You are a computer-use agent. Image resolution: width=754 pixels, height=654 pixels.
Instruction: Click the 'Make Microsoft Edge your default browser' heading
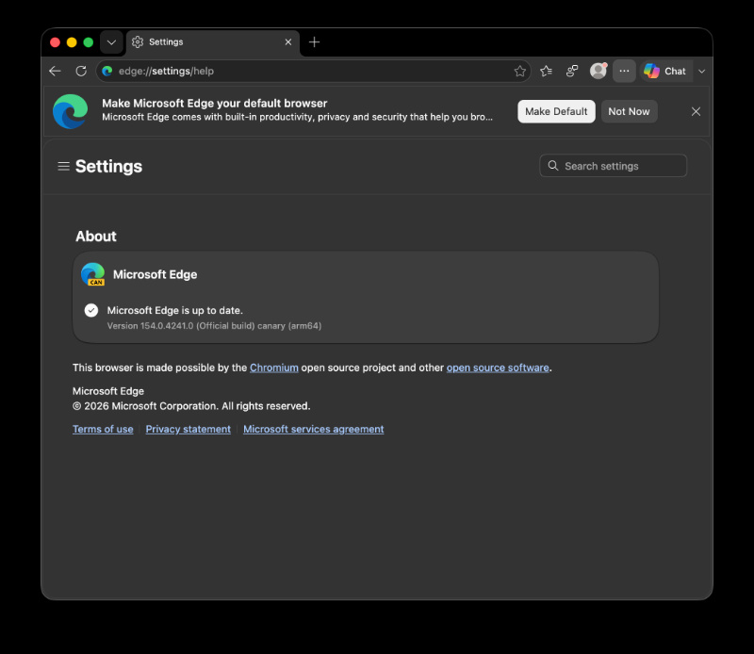pos(215,104)
